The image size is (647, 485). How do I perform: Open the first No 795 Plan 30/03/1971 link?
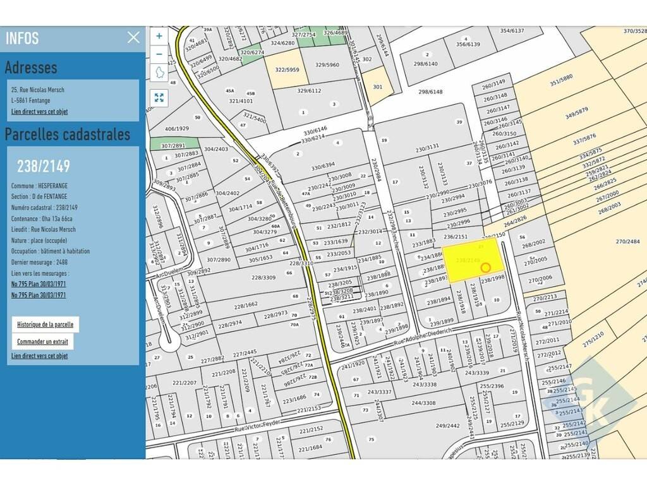point(39,284)
